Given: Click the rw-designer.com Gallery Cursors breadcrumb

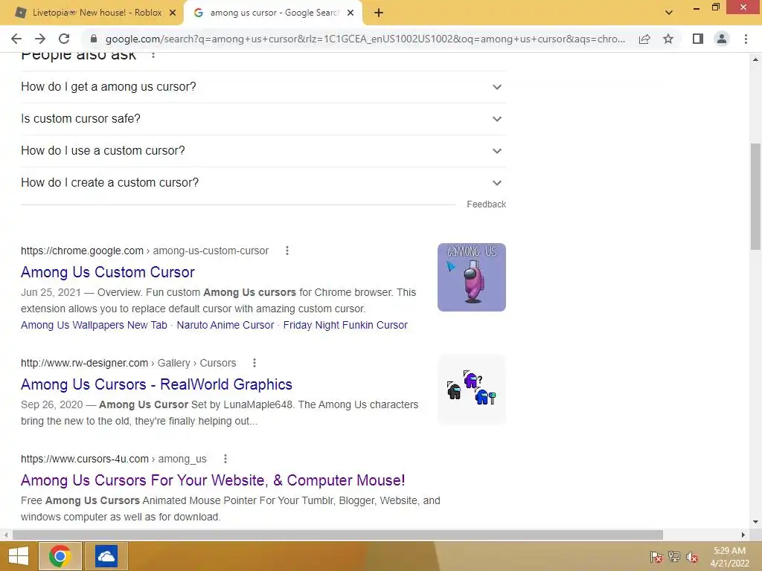Looking at the screenshot, I should pos(128,363).
